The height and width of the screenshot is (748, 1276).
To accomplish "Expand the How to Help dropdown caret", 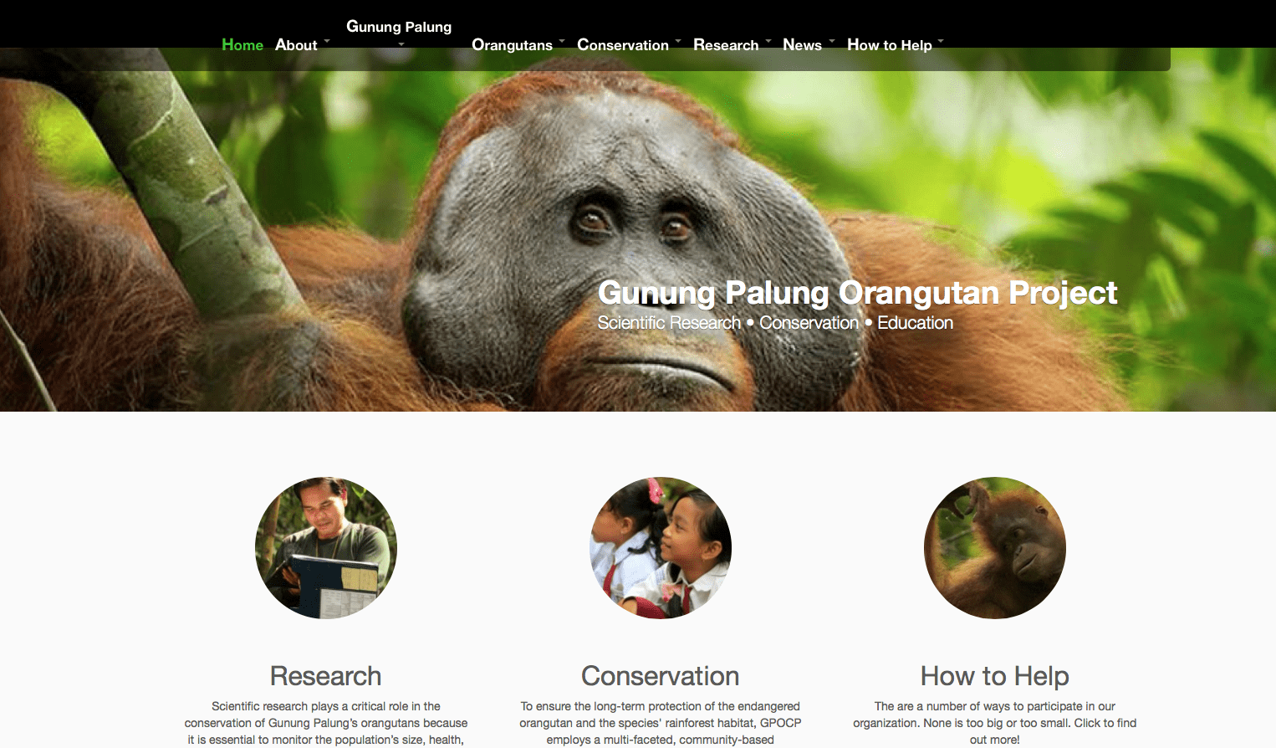I will coord(941,40).
